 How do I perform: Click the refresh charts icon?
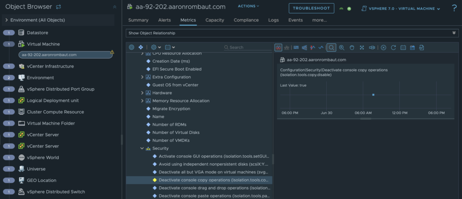[x=393, y=47]
